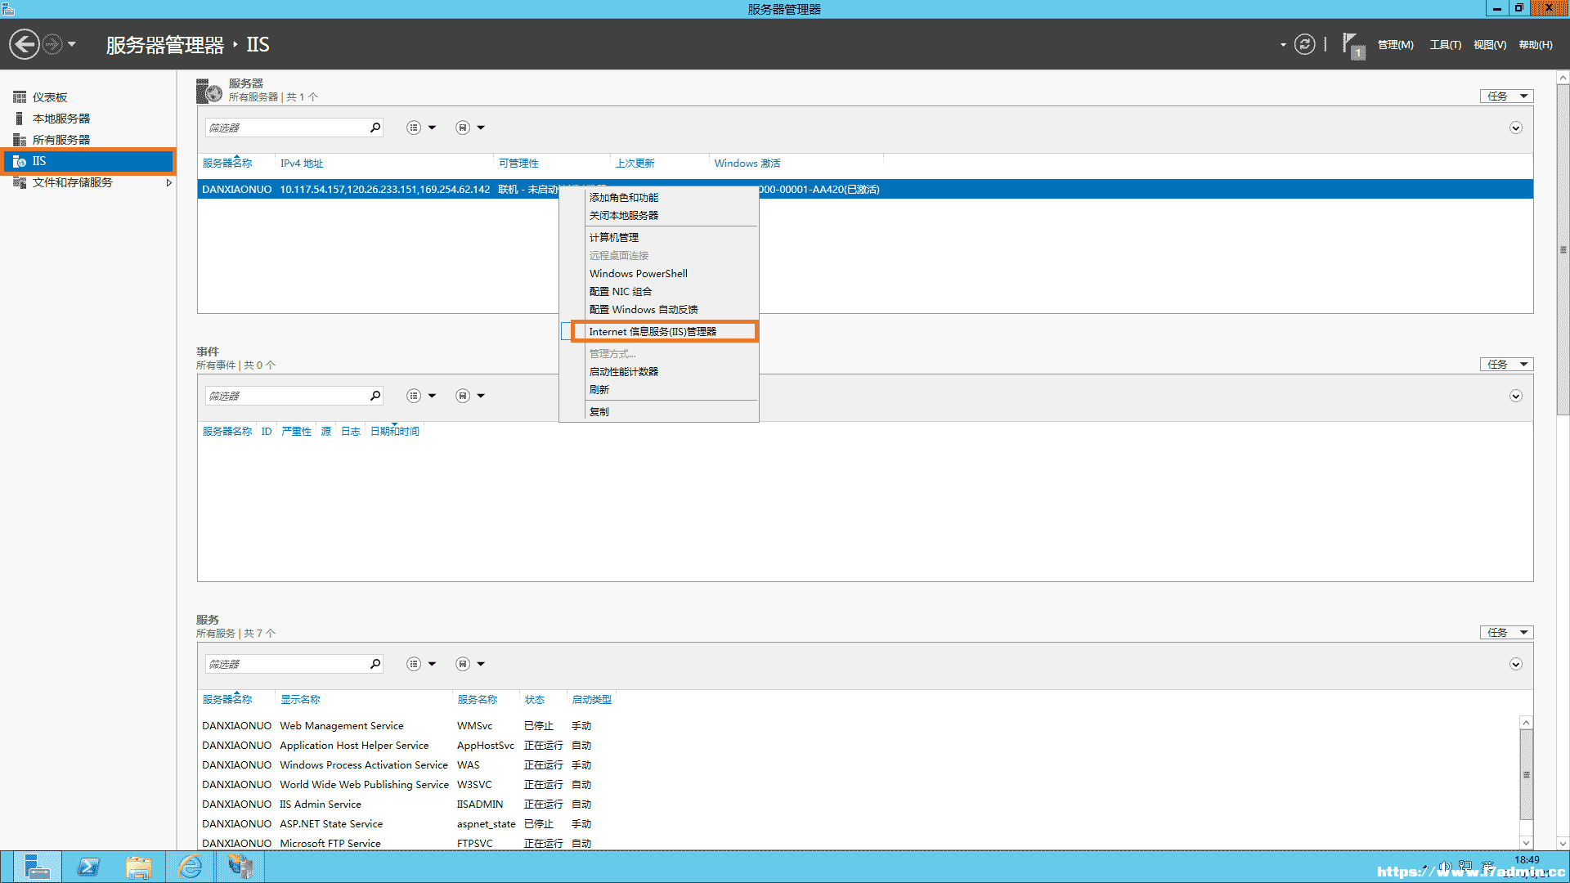Sort services by 显示名称 column
The width and height of the screenshot is (1570, 883).
[300, 700]
